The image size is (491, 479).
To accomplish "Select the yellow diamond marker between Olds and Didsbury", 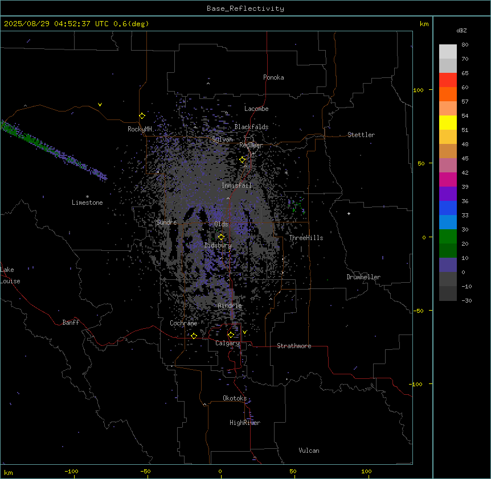I will click(x=222, y=237).
